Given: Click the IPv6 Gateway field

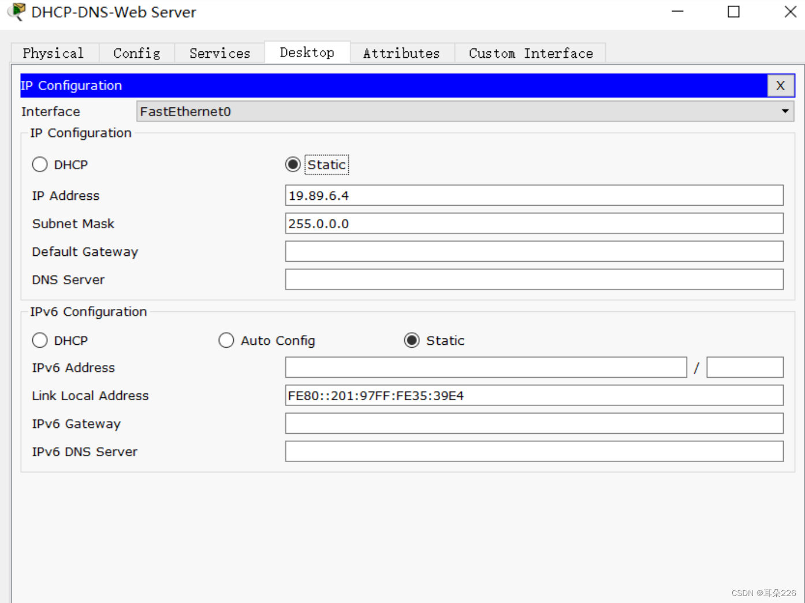Looking at the screenshot, I should pyautogui.click(x=534, y=423).
